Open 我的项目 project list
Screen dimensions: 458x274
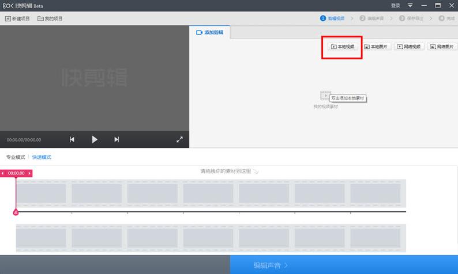coord(50,18)
